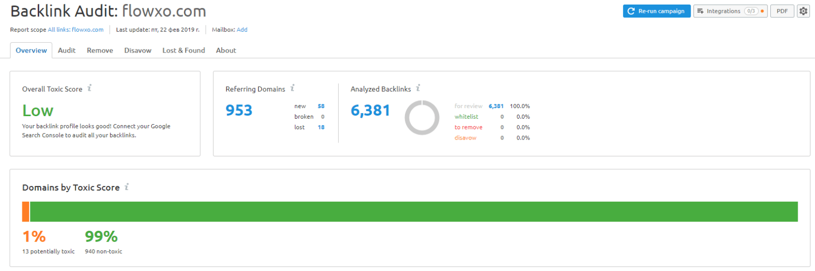This screenshot has height=271, width=815.
Task: Click the 'disavow' label in backlinks list
Action: (466, 138)
